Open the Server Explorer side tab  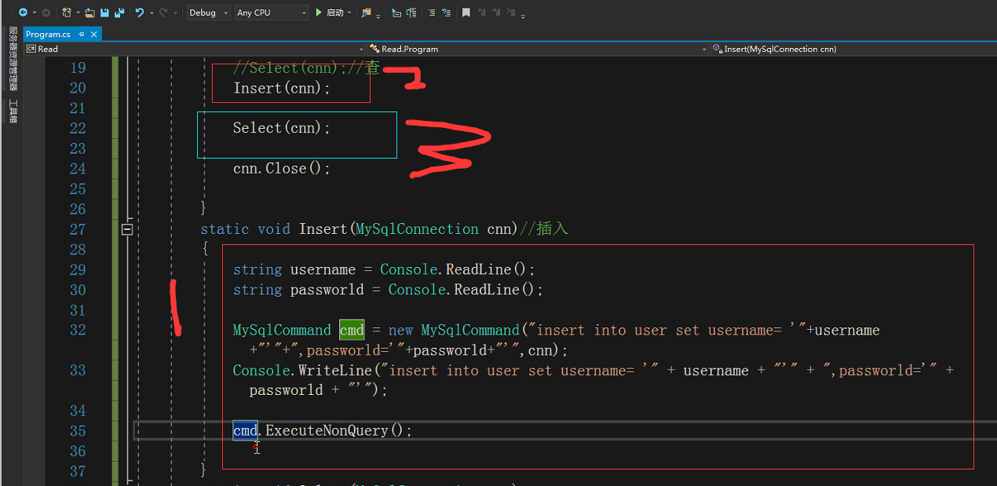coord(13,59)
